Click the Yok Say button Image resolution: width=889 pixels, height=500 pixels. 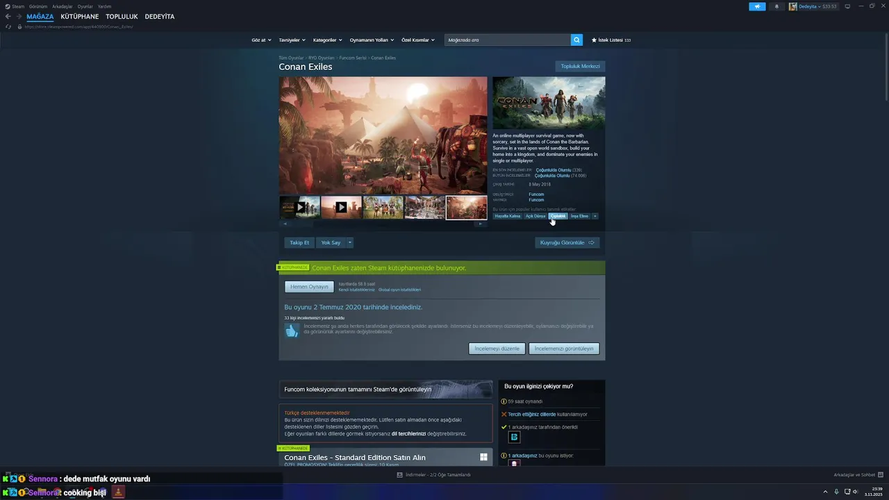(331, 242)
